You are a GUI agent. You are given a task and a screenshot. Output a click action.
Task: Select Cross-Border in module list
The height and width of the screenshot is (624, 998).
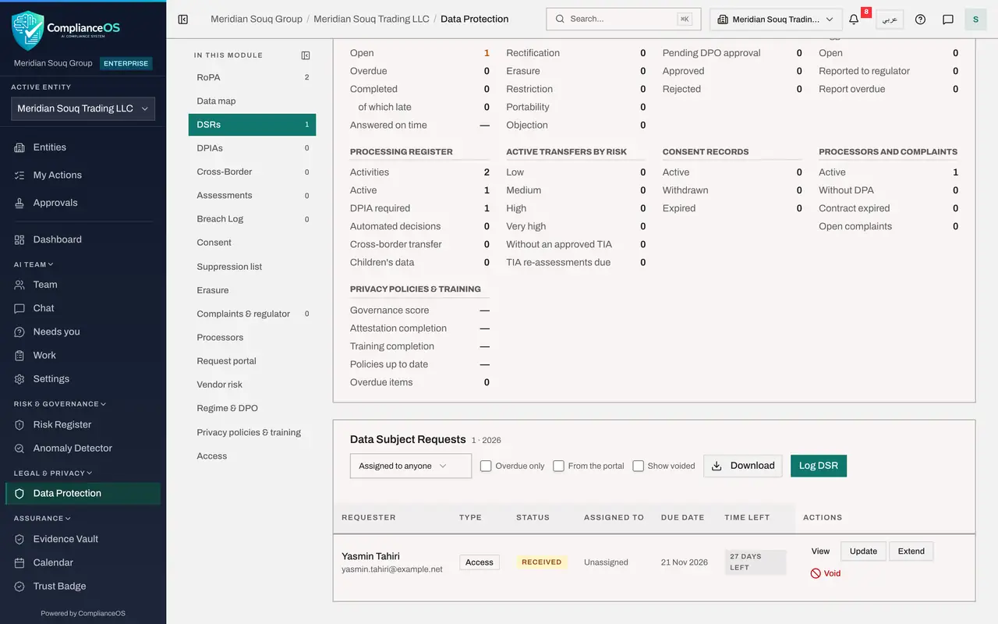pyautogui.click(x=252, y=172)
